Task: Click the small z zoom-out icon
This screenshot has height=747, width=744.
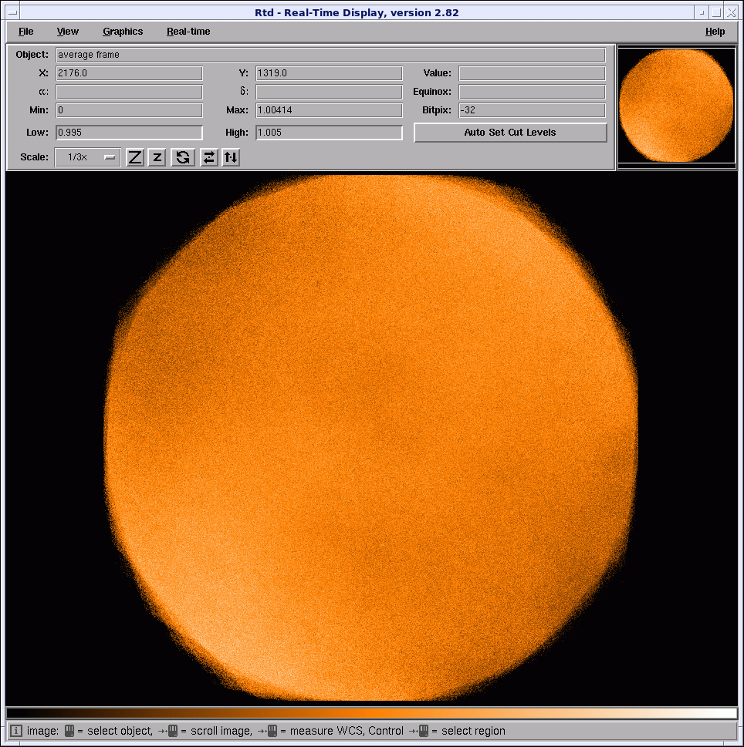Action: pos(157,157)
